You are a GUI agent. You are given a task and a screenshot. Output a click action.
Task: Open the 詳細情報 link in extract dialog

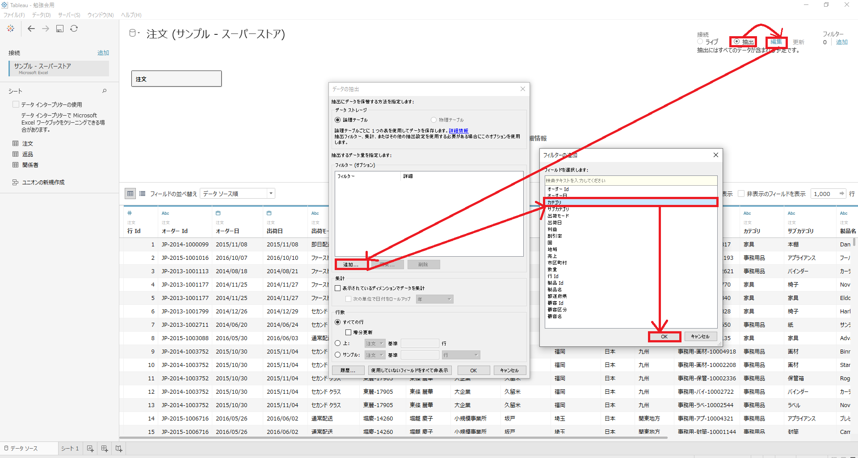click(458, 131)
